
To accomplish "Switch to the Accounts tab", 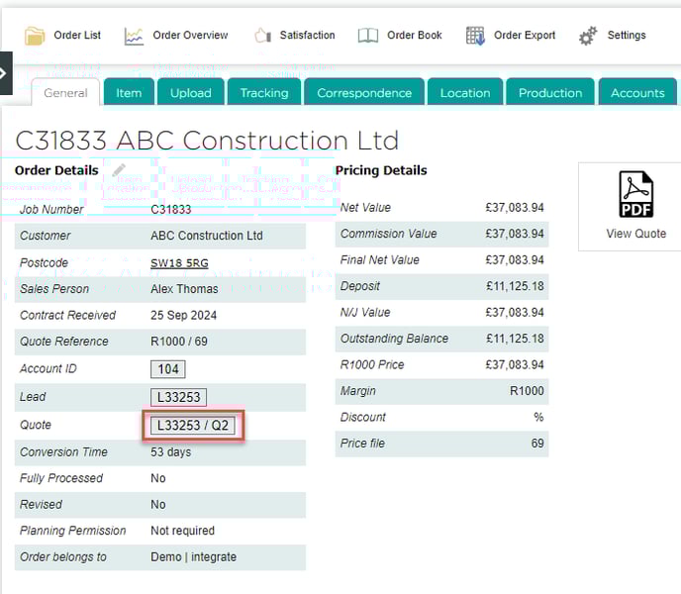I will tap(637, 93).
